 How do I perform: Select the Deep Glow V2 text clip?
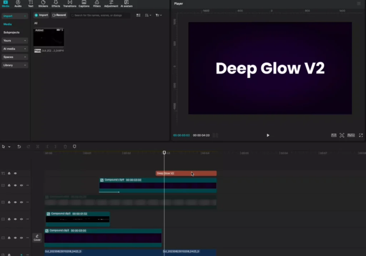[179, 174]
